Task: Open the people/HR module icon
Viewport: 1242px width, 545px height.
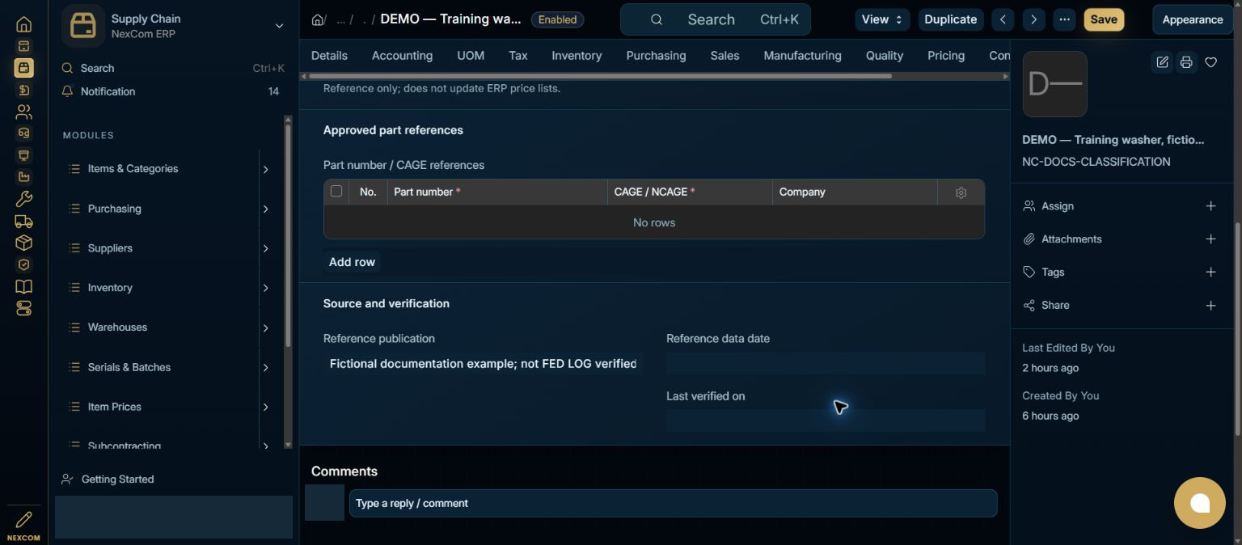Action: coord(23,112)
